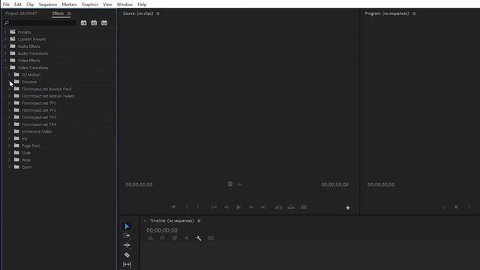Play the Source monitor clip
Image resolution: width=480 pixels, height=270 pixels.
click(x=238, y=207)
